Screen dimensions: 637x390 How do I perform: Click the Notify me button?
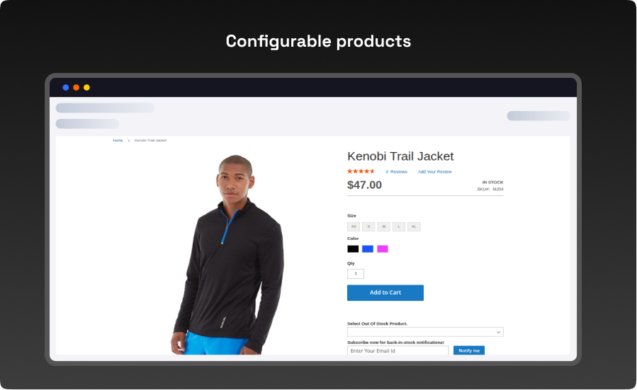[x=469, y=350]
